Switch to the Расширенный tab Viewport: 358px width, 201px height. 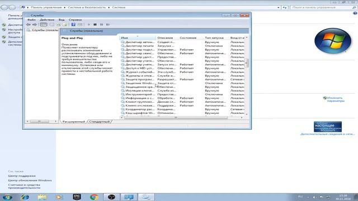click(x=73, y=122)
